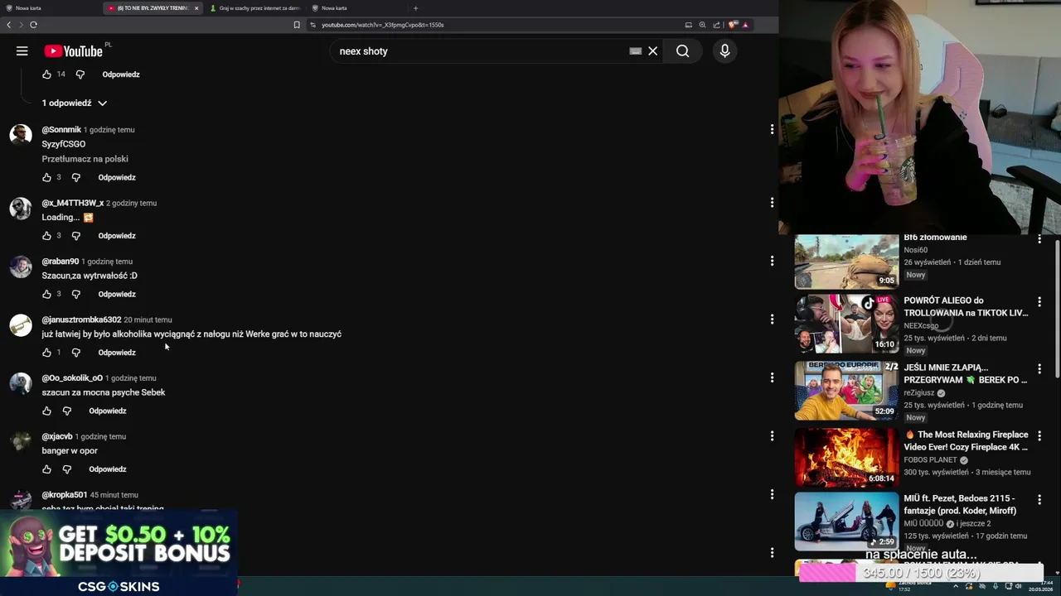Dislike the comment by @x_M4TTH3W_x

(x=75, y=236)
